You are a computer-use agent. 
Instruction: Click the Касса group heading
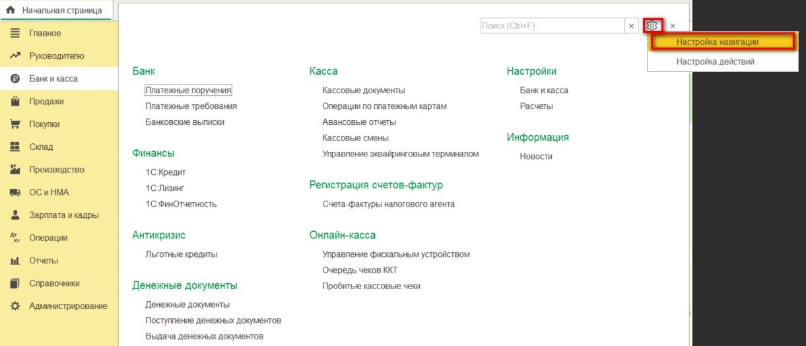tap(323, 71)
